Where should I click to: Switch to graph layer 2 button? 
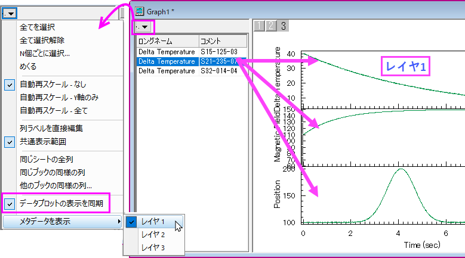point(271,26)
